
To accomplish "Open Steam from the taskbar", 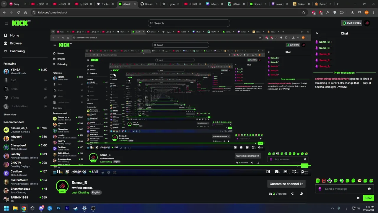I will [76, 208].
